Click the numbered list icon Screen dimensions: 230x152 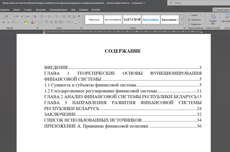click(49, 16)
